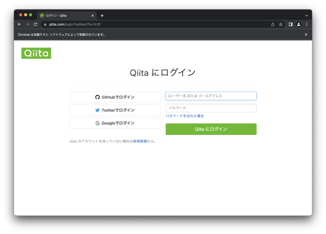Click the browser forward arrow

click(27, 24)
